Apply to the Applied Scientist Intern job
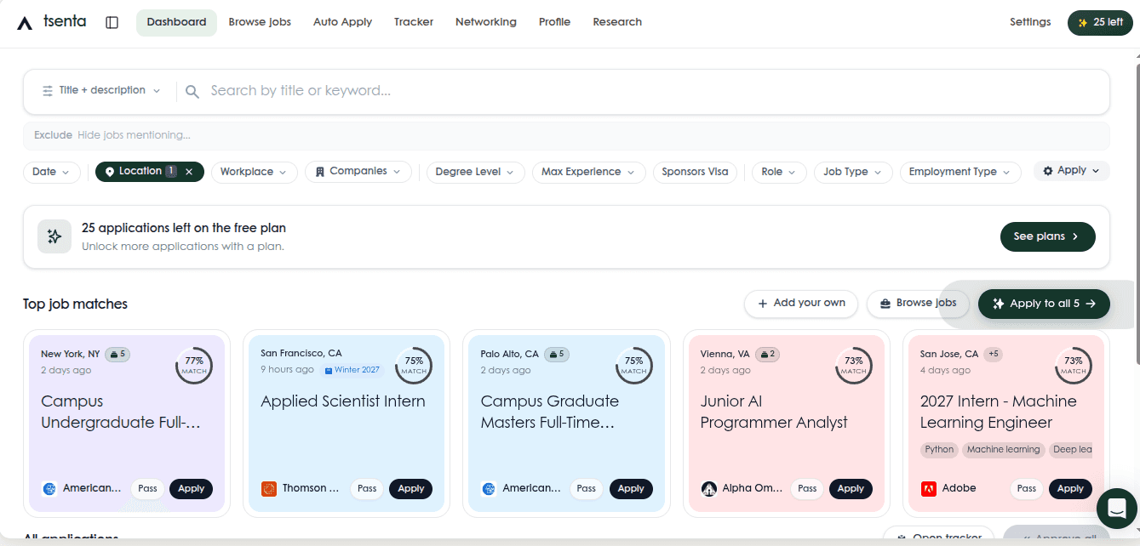1140x546 pixels. point(411,489)
